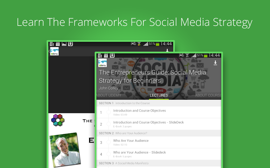
Task: Click the E-Book 5 pages label
Action: 122,157
